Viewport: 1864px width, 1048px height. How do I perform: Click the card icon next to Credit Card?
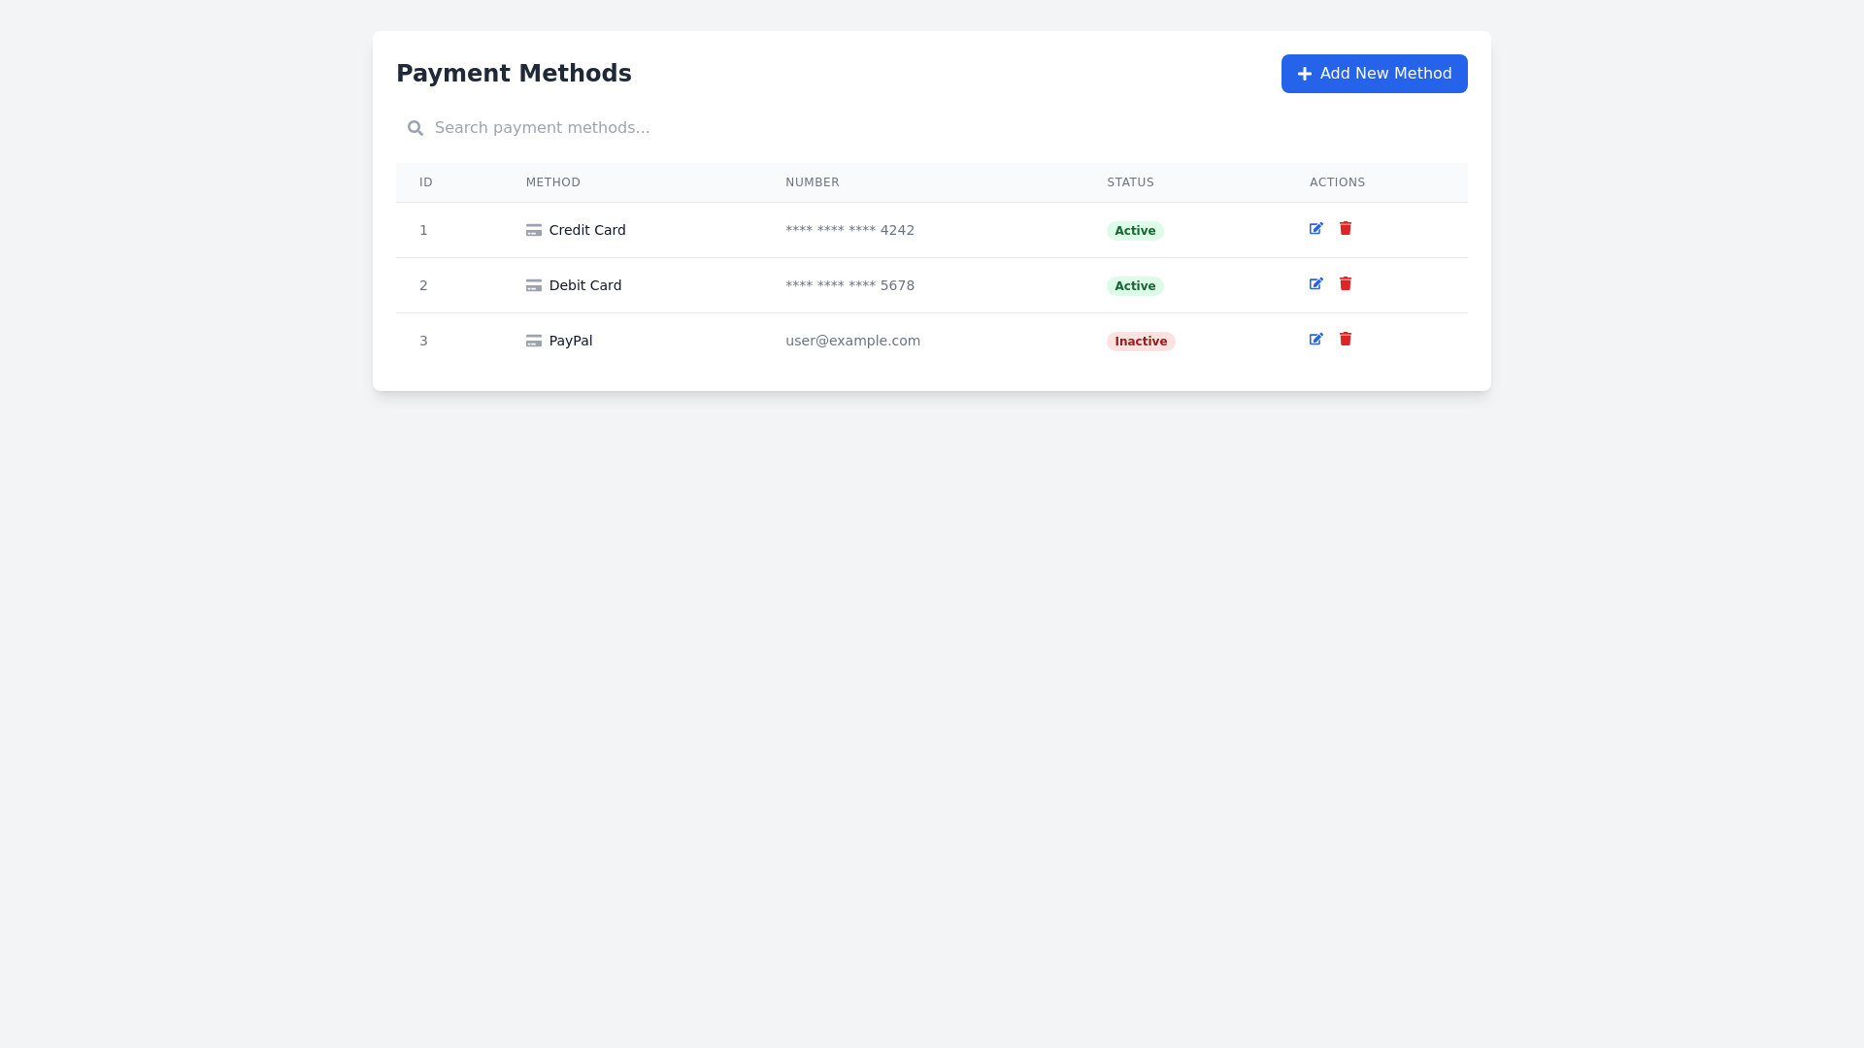coord(534,230)
